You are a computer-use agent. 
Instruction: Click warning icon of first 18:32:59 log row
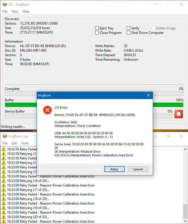click(4, 149)
